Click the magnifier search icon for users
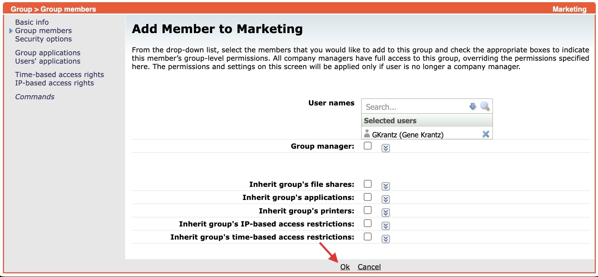Viewport: 598px width, 277px height. click(485, 107)
